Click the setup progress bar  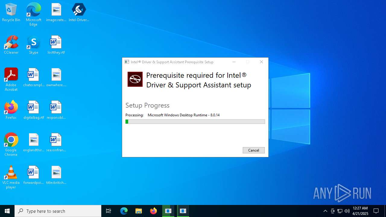tap(195, 122)
